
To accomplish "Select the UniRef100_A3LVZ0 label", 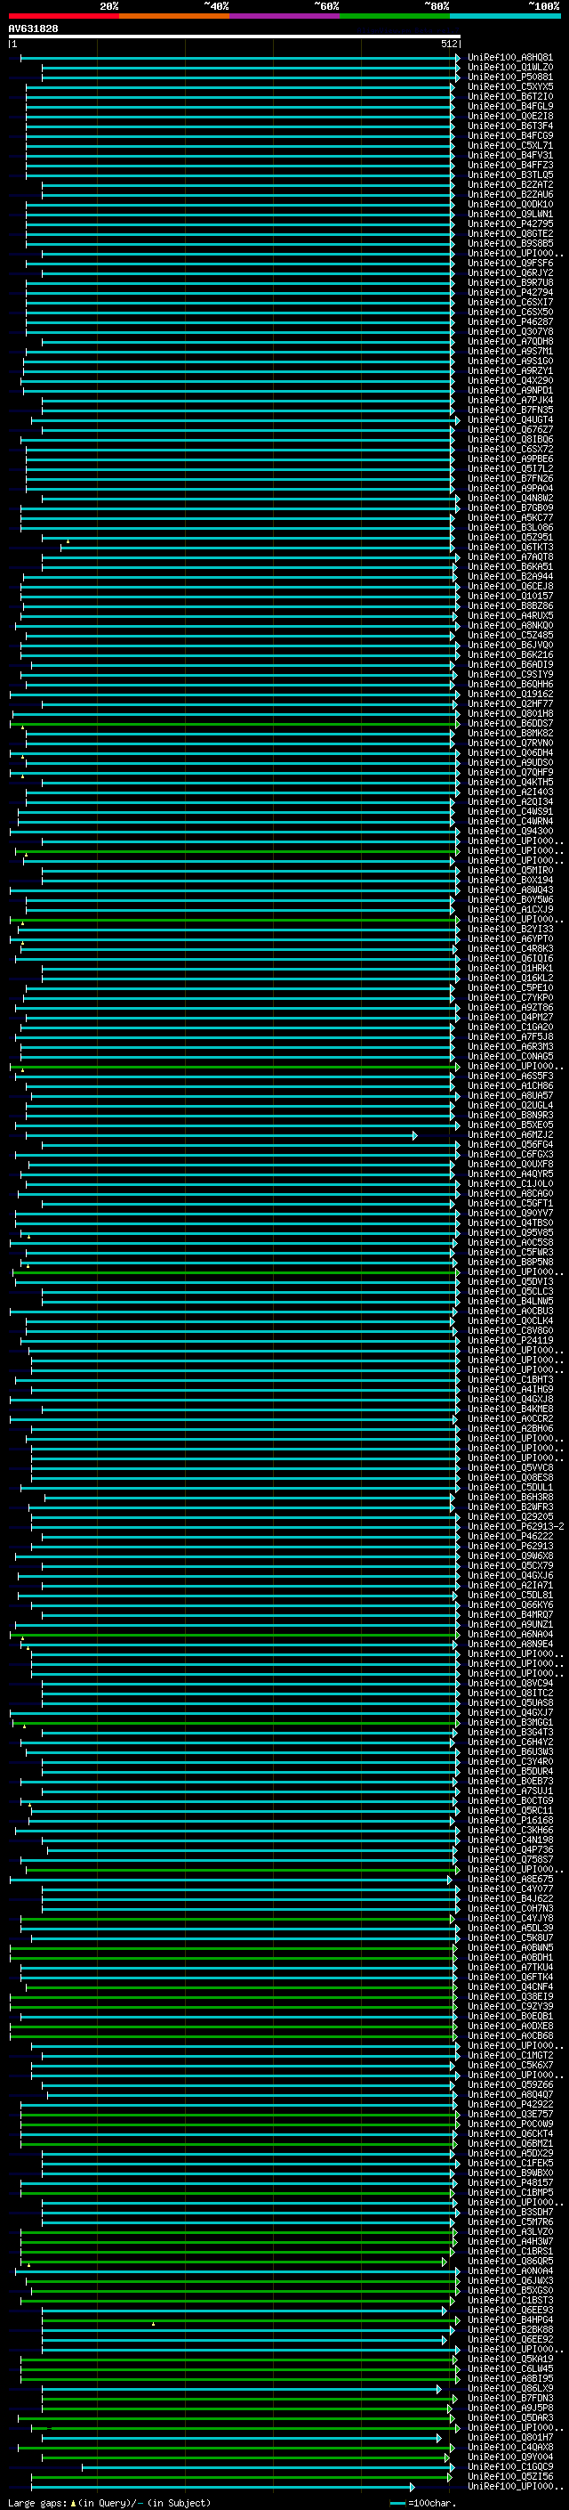I will 509,2231.
